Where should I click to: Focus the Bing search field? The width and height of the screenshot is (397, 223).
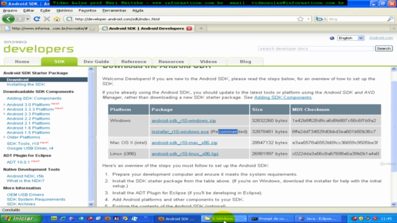pos(357,19)
